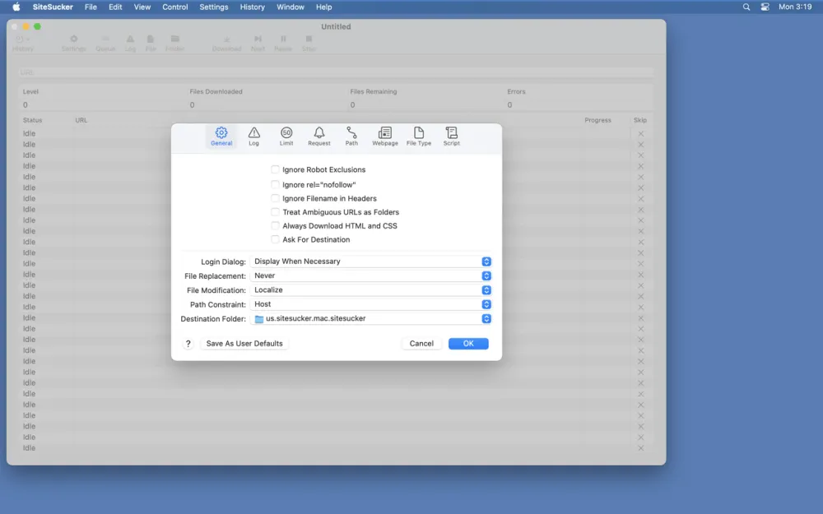The width and height of the screenshot is (823, 514).
Task: Enable Ignore Robot Exclusions checkbox
Action: tap(276, 170)
